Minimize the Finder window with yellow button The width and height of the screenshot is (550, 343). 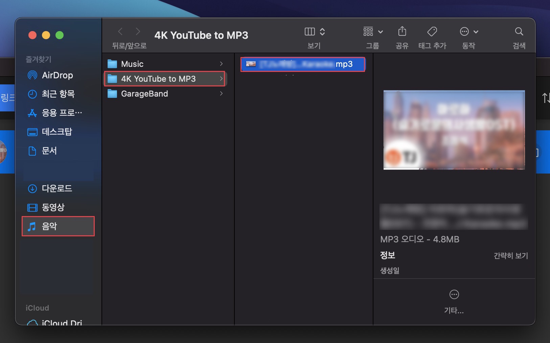point(46,35)
